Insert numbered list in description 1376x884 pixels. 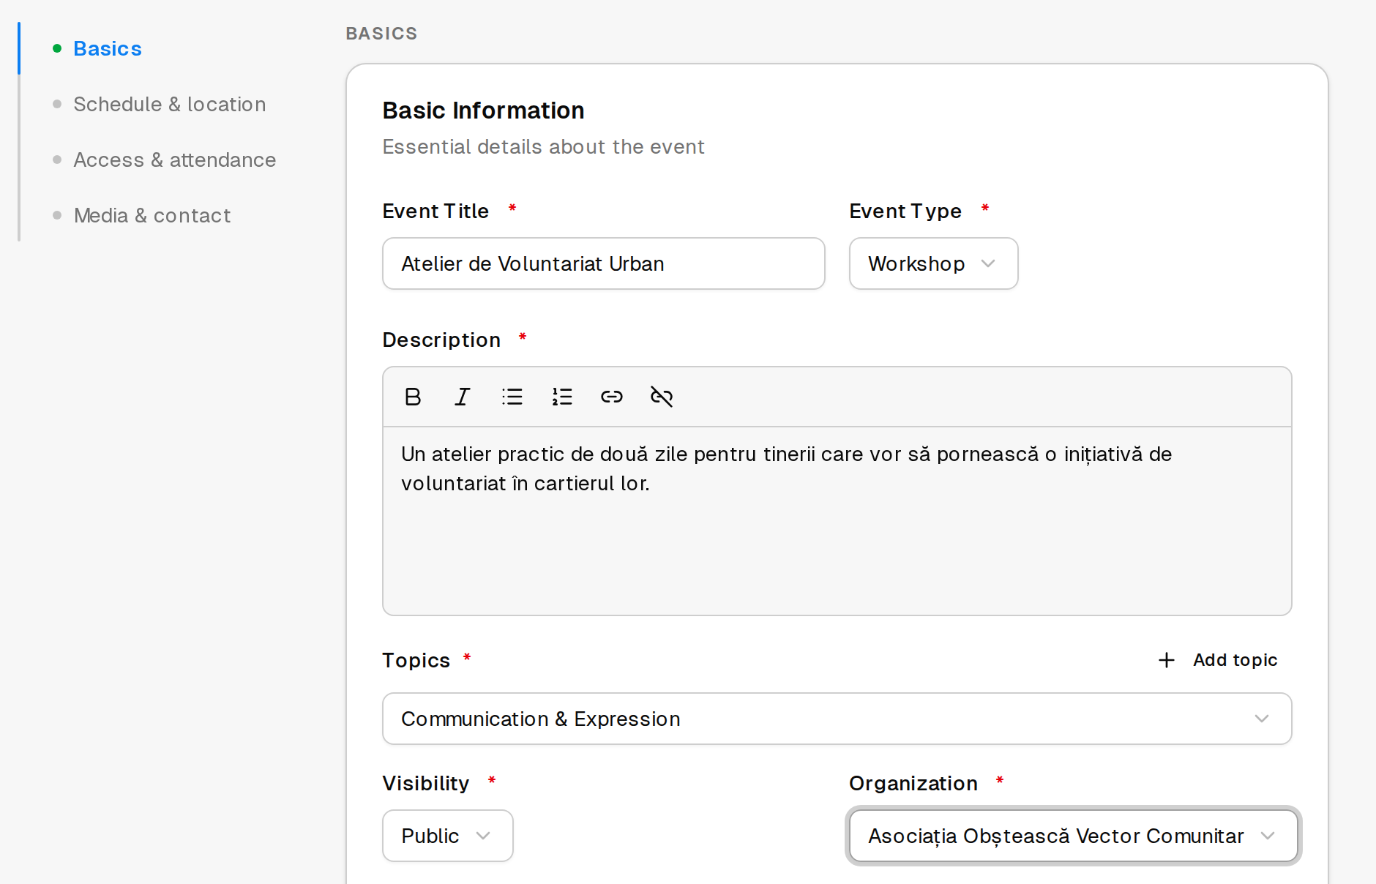coord(562,397)
